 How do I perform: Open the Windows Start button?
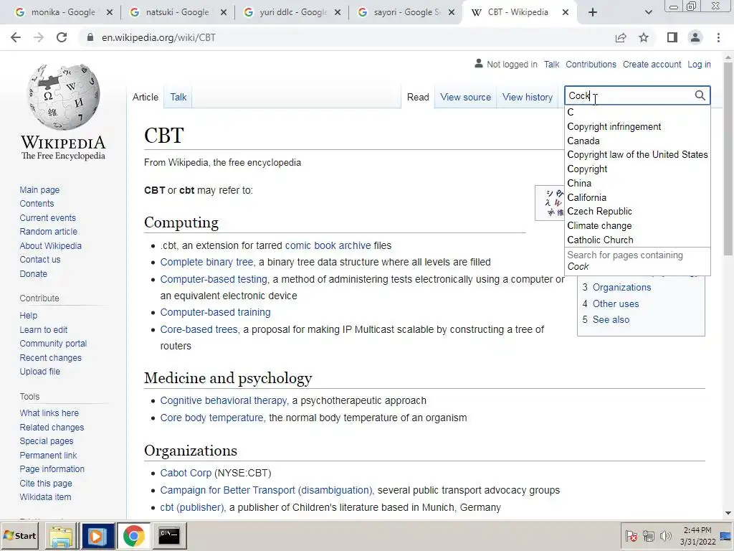[x=19, y=535]
